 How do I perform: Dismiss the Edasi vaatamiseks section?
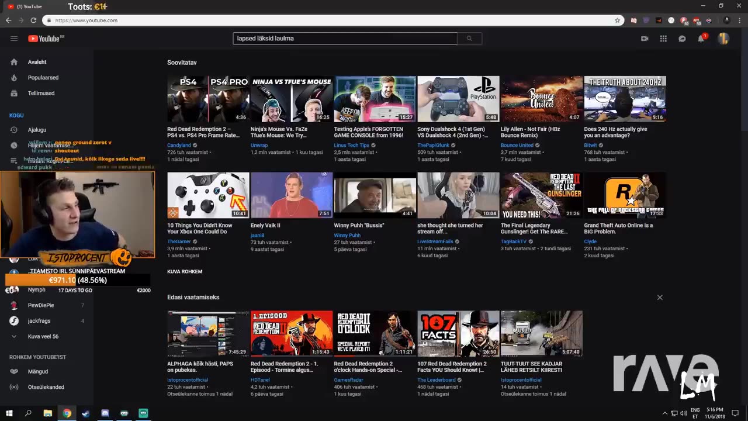tap(660, 298)
